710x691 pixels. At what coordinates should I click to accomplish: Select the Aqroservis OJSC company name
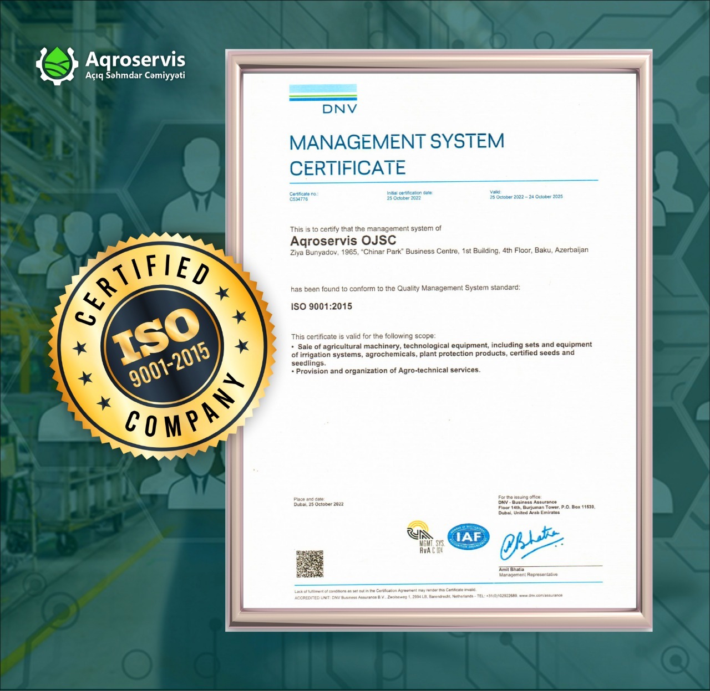click(x=343, y=240)
